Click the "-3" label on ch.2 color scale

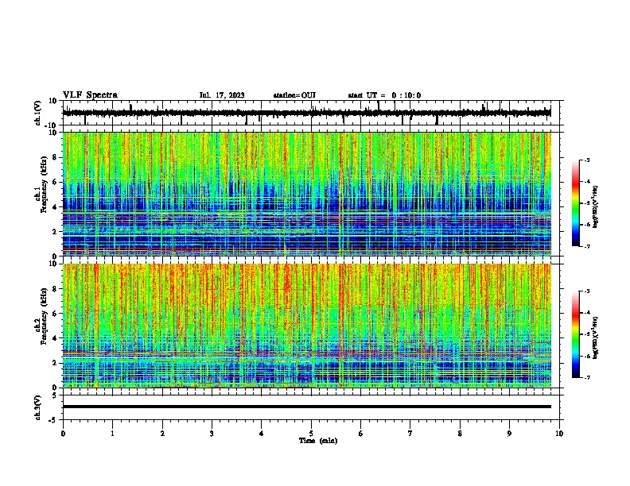point(587,291)
